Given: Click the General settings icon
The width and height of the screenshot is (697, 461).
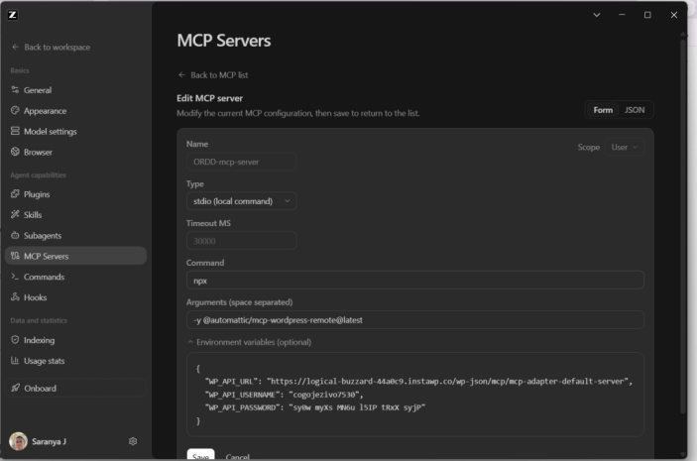Looking at the screenshot, I should coord(15,90).
